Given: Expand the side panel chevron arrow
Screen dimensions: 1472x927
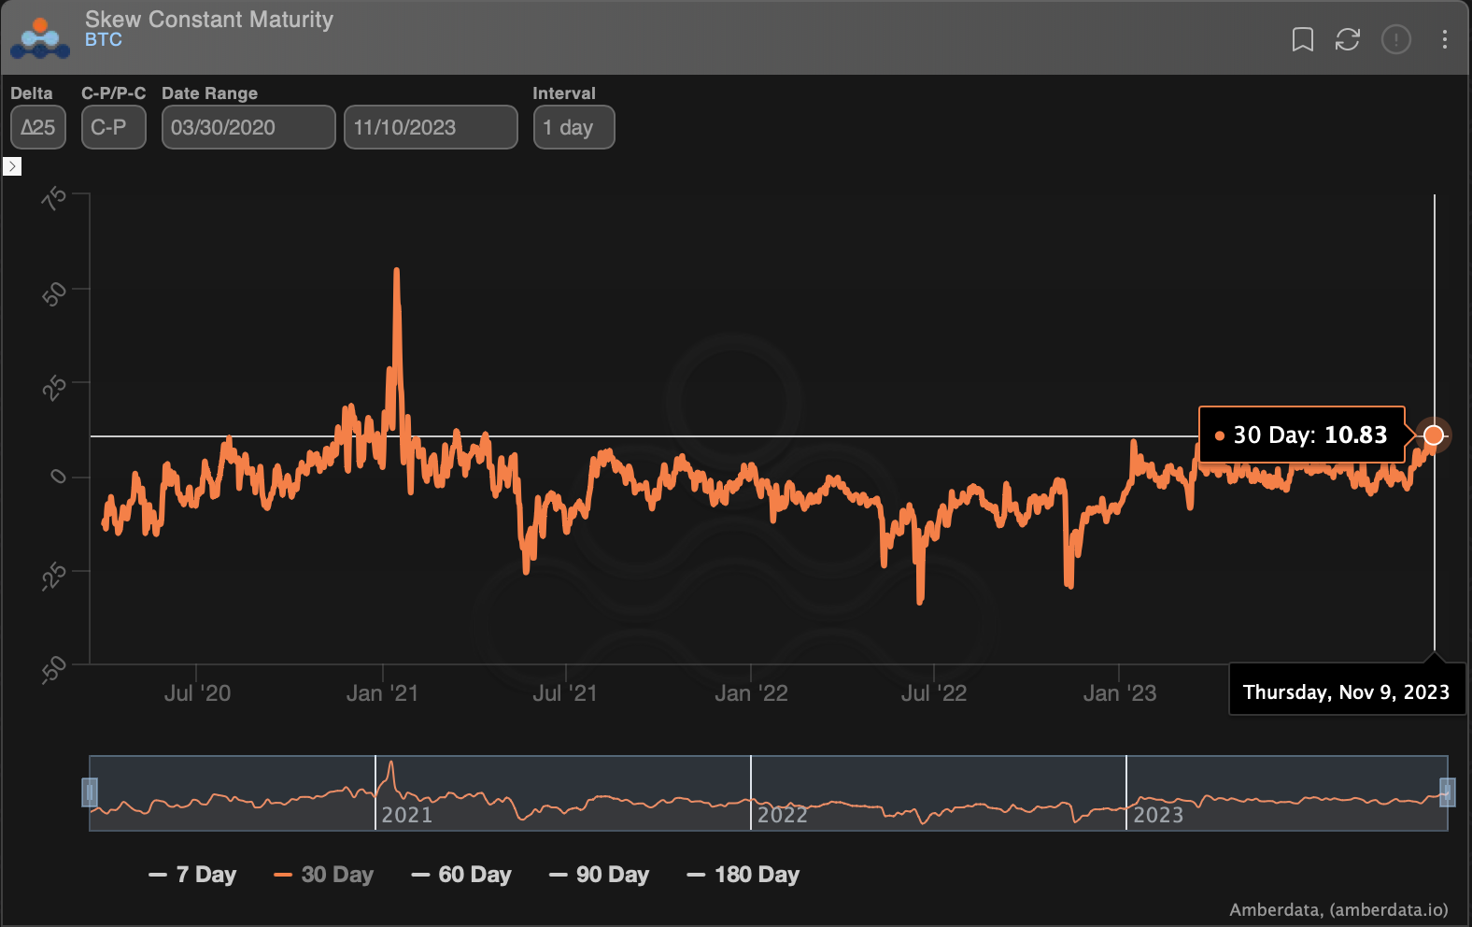Looking at the screenshot, I should 12,166.
